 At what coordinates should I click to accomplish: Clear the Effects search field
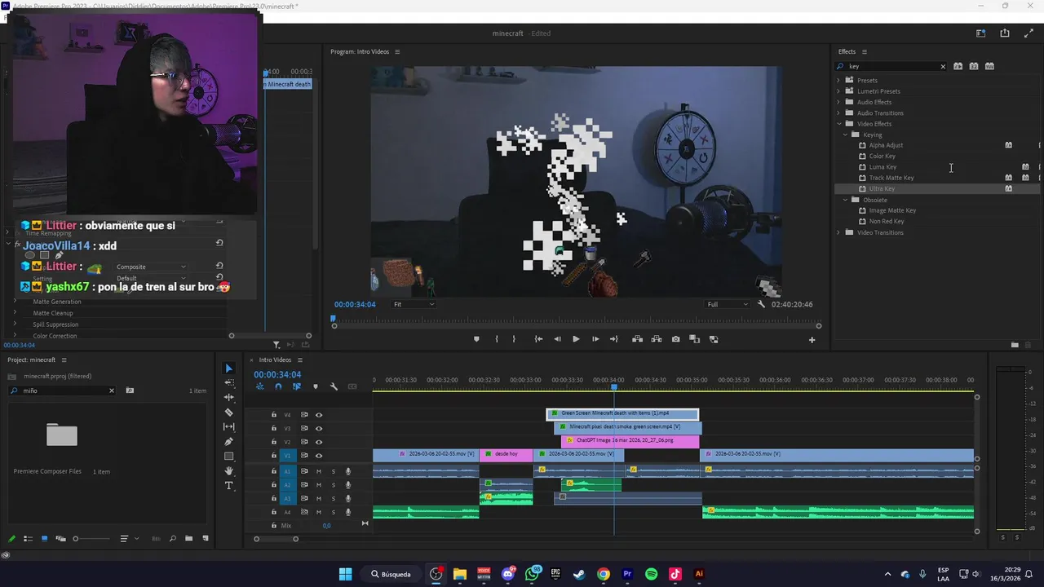coord(943,67)
